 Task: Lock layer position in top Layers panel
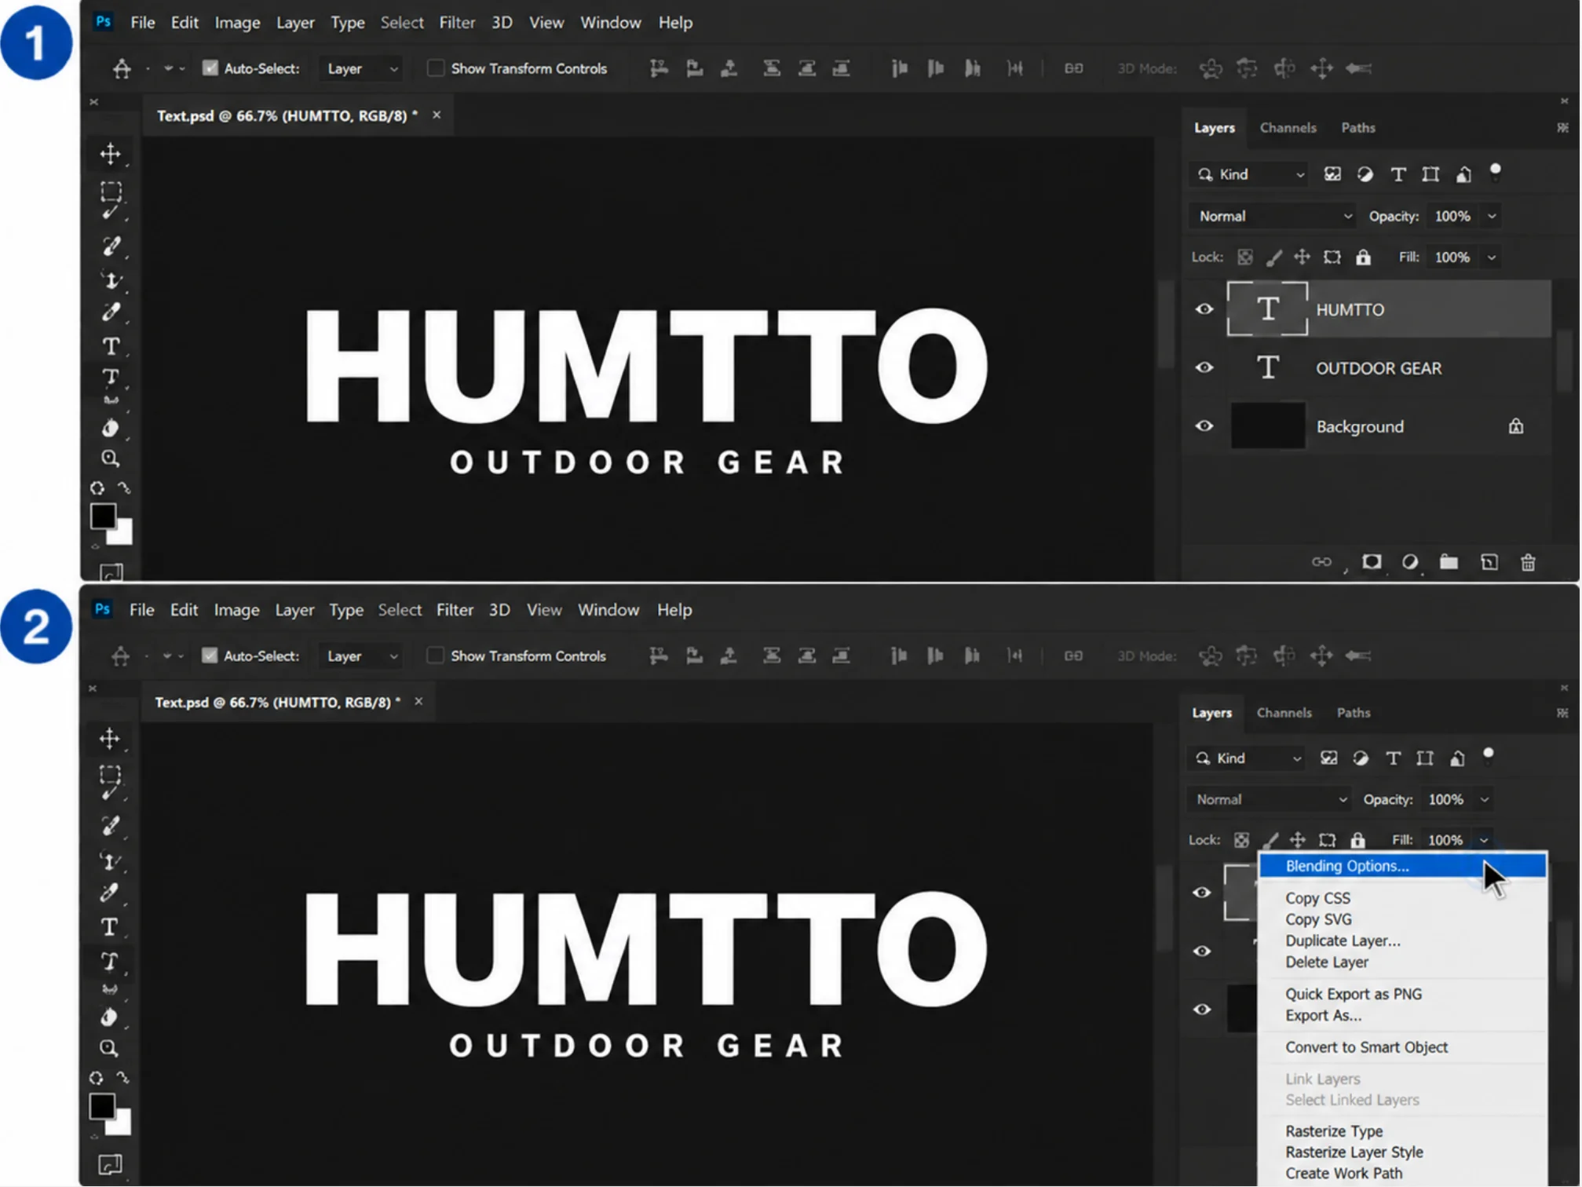(x=1302, y=257)
